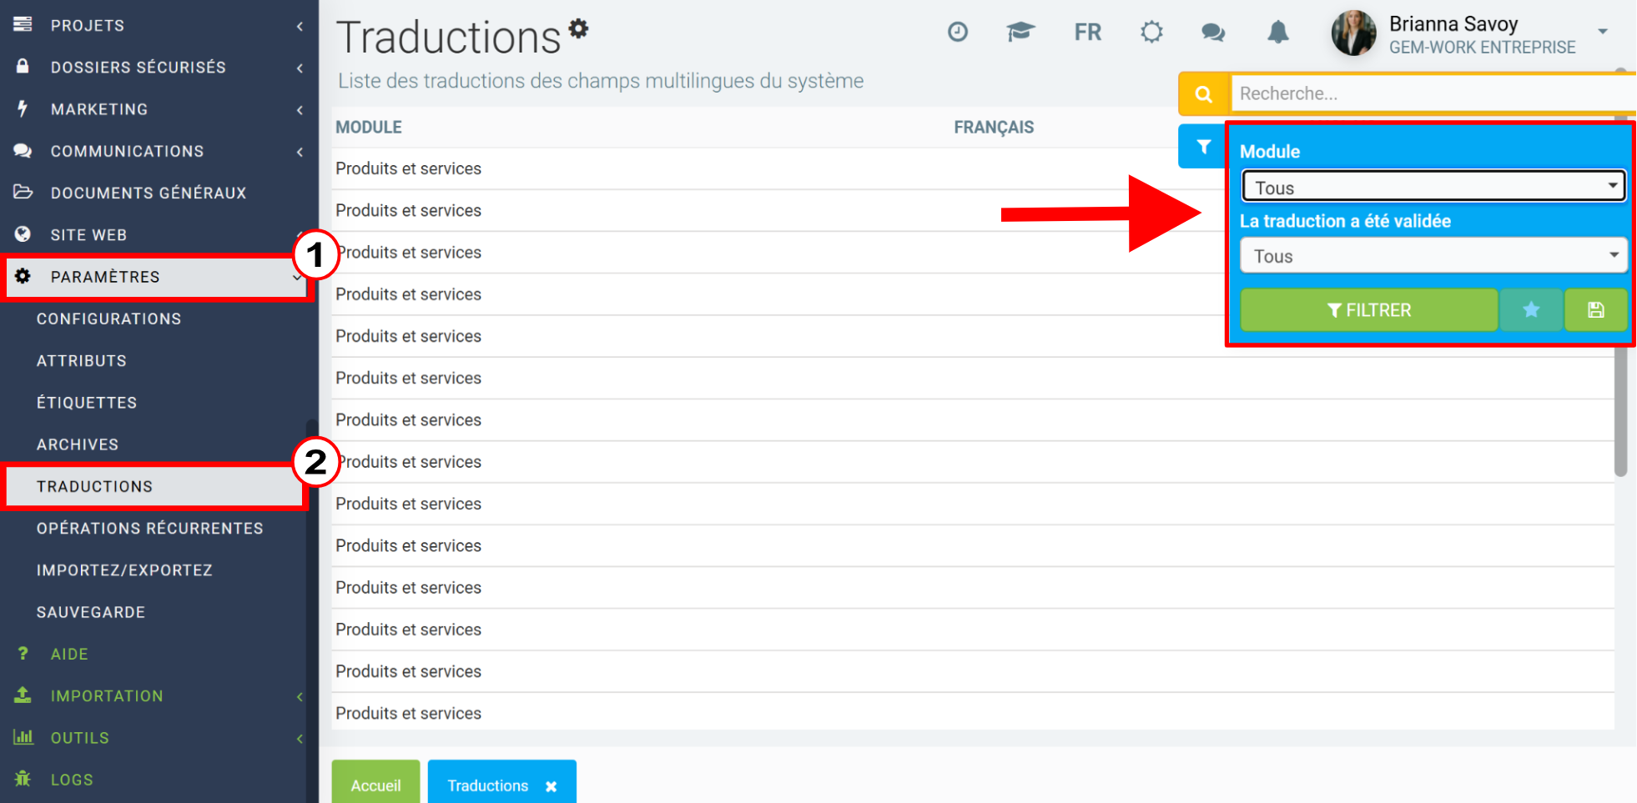Open COMMUNICATIONS sidebar menu
Viewport: 1637px width, 803px height.
(x=127, y=151)
